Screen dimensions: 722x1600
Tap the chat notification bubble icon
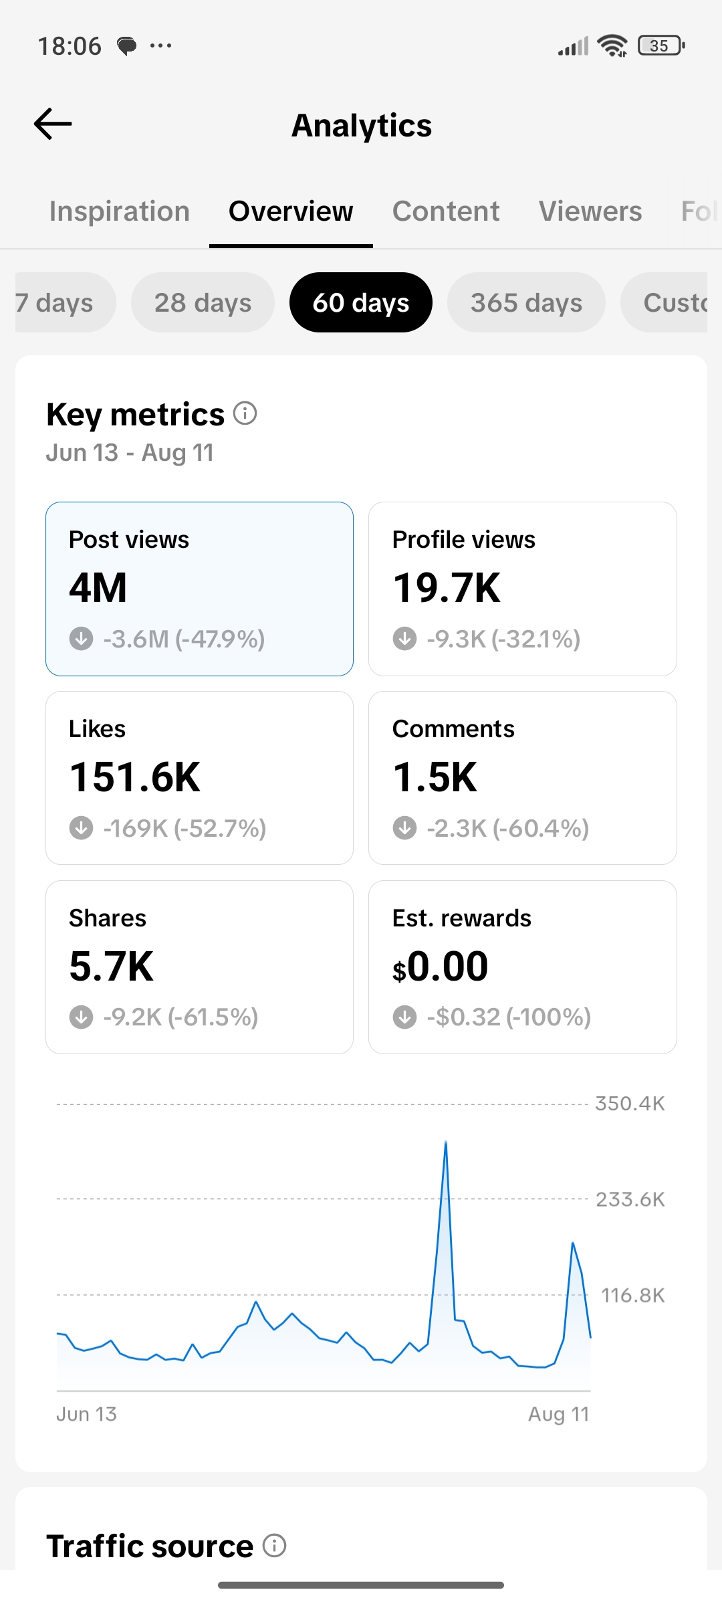[127, 46]
